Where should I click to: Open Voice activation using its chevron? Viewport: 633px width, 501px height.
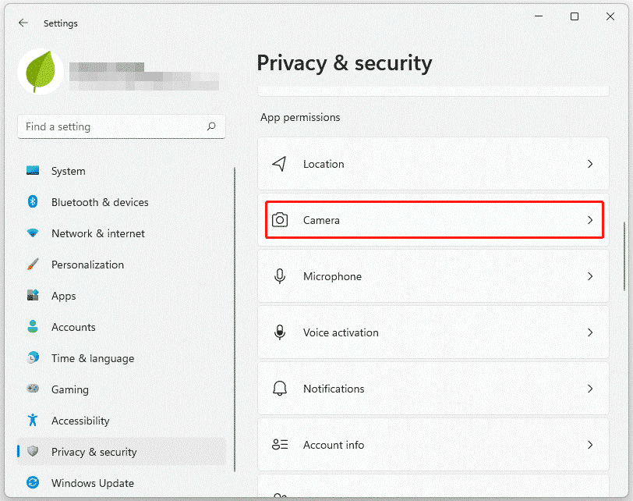[590, 332]
